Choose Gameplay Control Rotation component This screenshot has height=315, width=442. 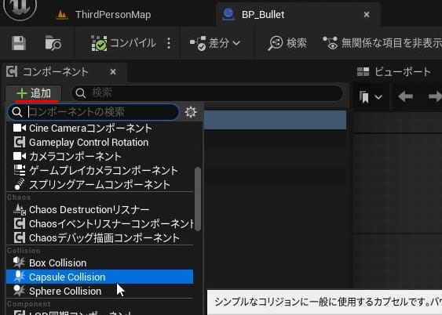[x=100, y=143]
